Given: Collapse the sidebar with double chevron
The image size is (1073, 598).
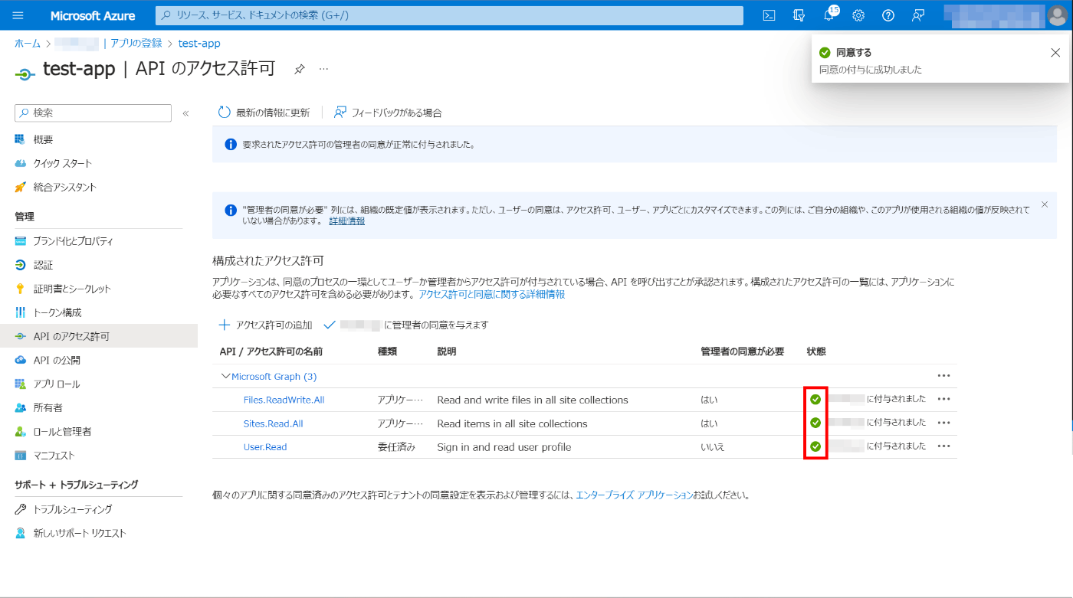Looking at the screenshot, I should [x=185, y=113].
